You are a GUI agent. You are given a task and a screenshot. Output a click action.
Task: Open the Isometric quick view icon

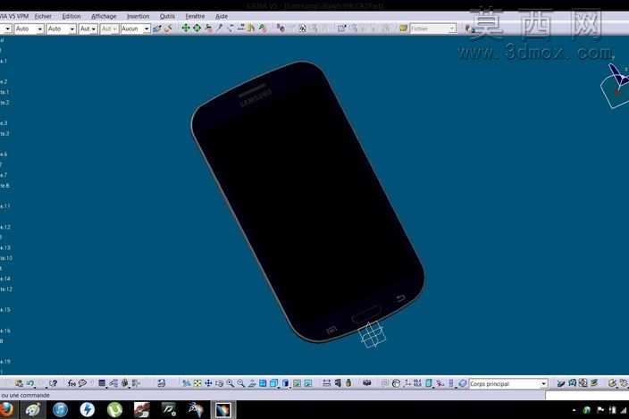point(274,383)
